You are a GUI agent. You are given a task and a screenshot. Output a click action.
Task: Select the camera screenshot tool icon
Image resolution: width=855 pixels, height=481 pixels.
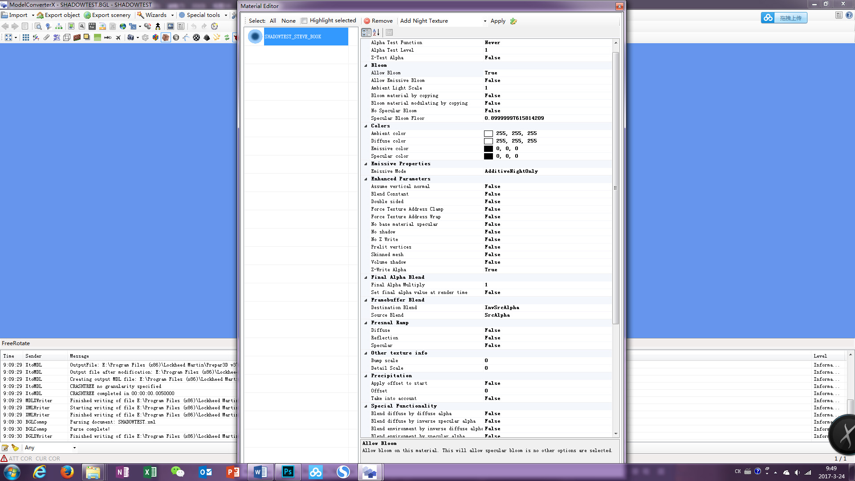click(130, 38)
